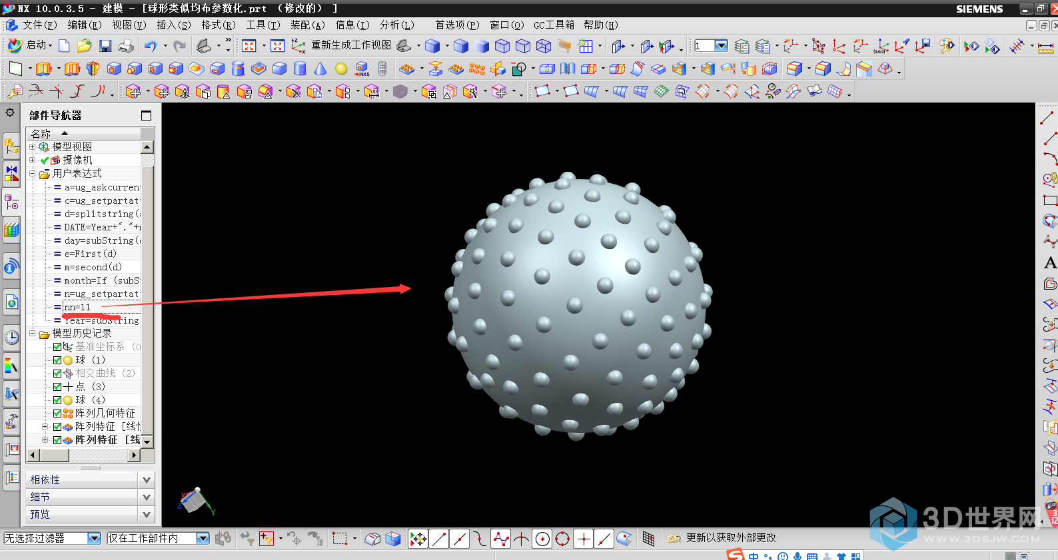Click the Sogou input method tray icon
Screen dimensions: 1058x560
click(735, 555)
